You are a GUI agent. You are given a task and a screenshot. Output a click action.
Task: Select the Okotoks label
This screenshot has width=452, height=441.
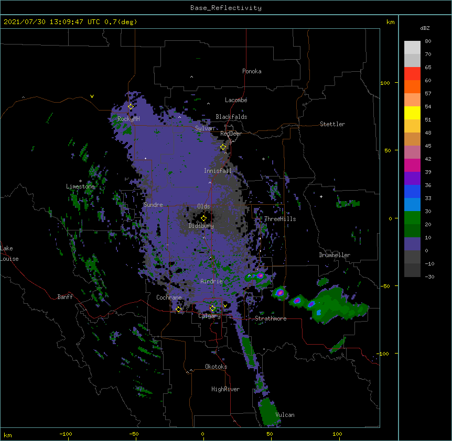[x=216, y=367]
